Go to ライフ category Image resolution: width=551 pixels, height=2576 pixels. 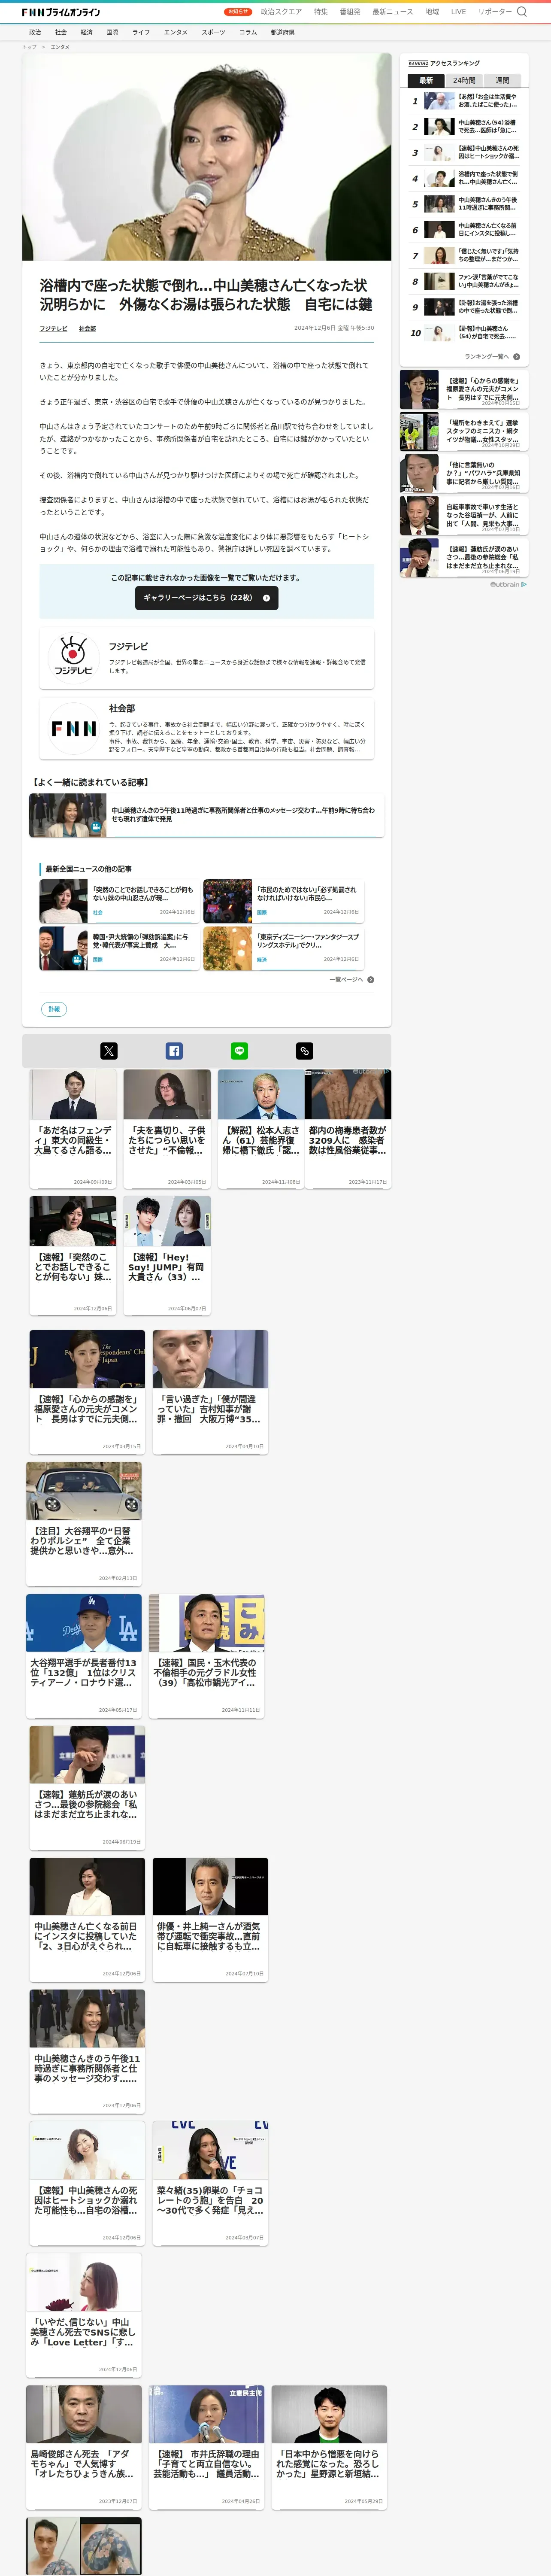141,32
